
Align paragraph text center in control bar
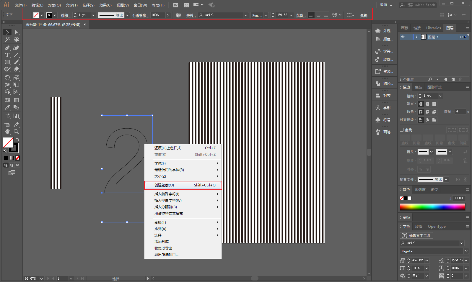pos(318,15)
